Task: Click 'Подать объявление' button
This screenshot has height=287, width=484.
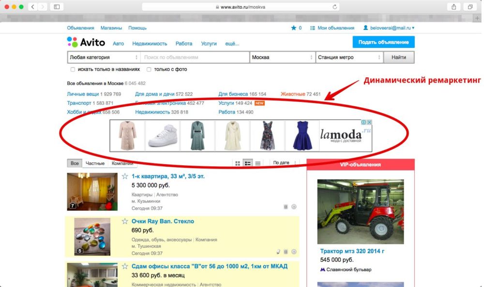Action: click(x=383, y=42)
